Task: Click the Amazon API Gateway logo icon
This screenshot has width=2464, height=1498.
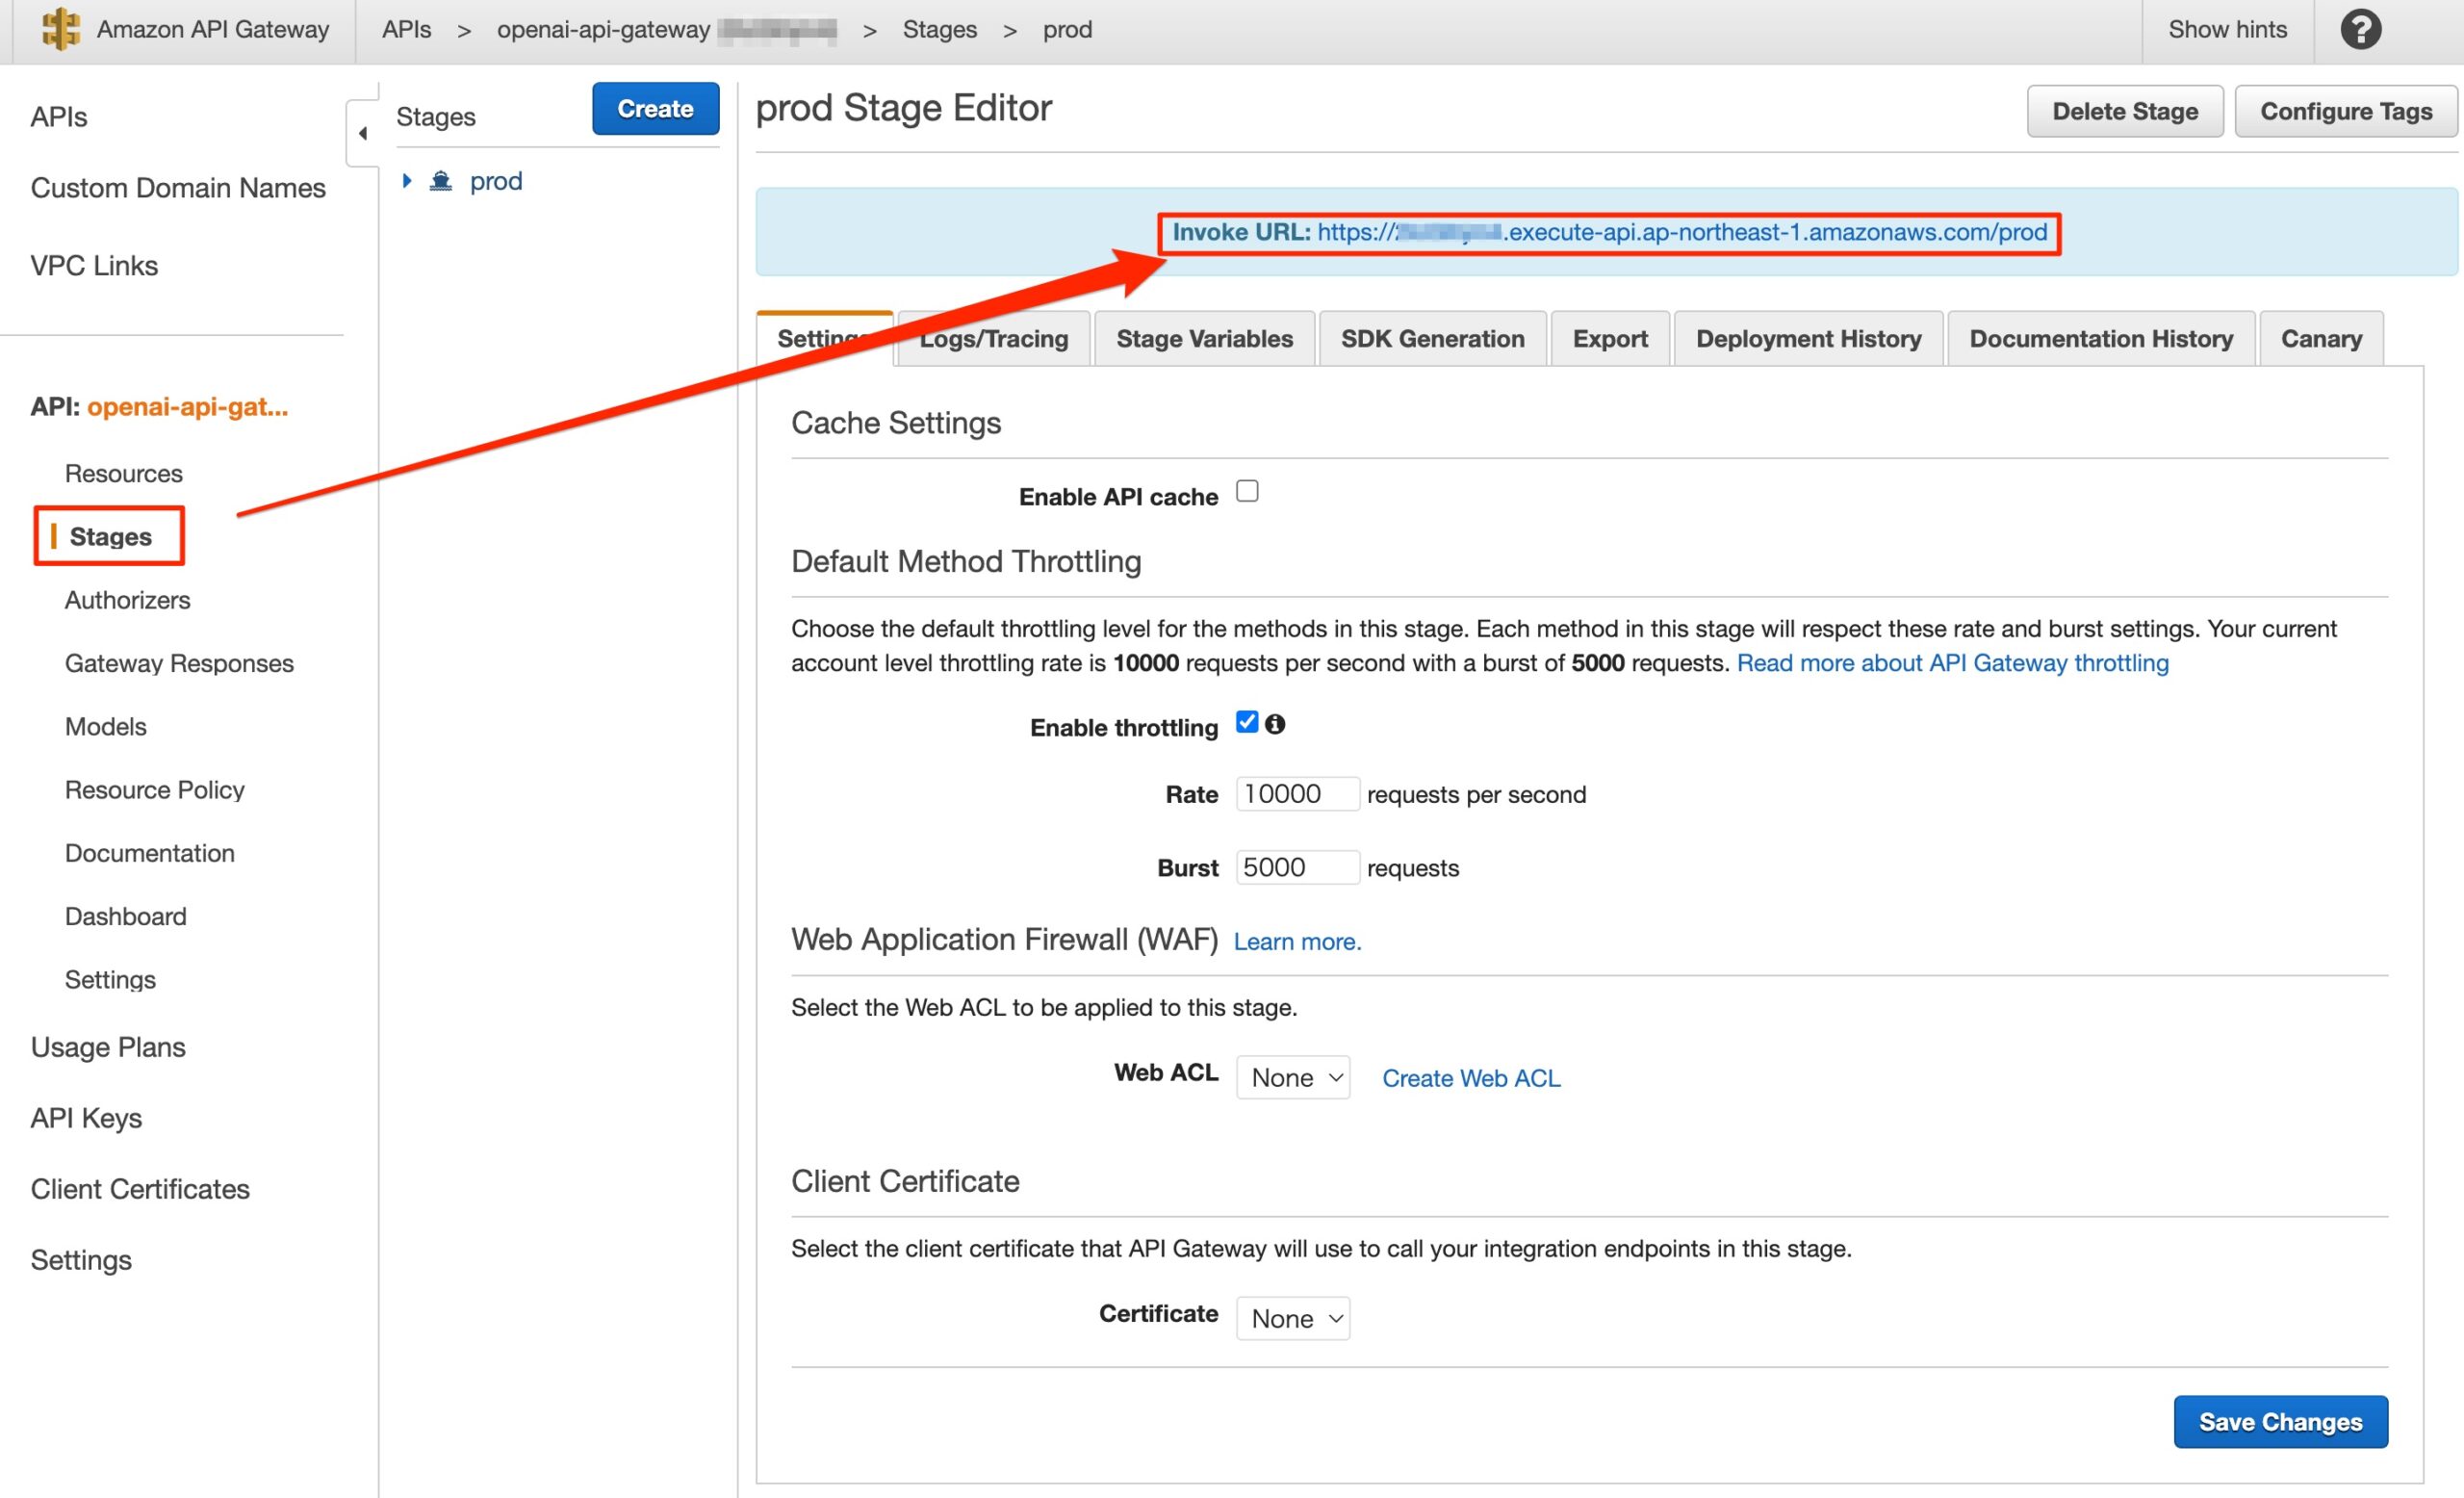Action: point(60,29)
